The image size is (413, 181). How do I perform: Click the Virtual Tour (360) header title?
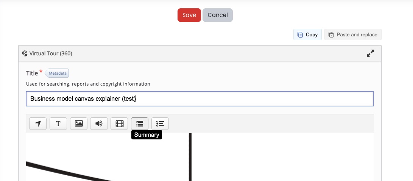51,53
